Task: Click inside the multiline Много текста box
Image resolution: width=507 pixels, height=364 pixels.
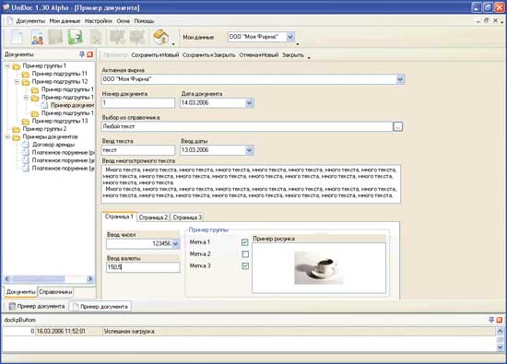Action: (251, 184)
